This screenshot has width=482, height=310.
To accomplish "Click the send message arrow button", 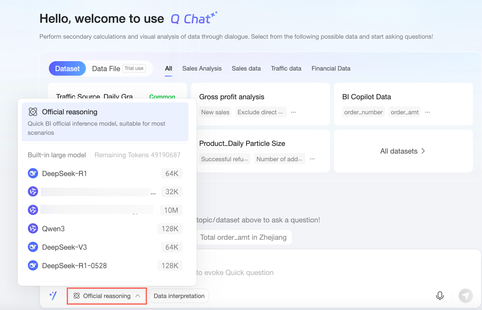I will tap(466, 296).
